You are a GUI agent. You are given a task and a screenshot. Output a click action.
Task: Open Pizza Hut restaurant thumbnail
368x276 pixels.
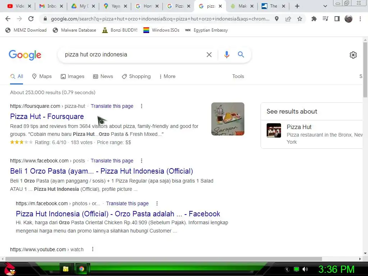point(273,130)
